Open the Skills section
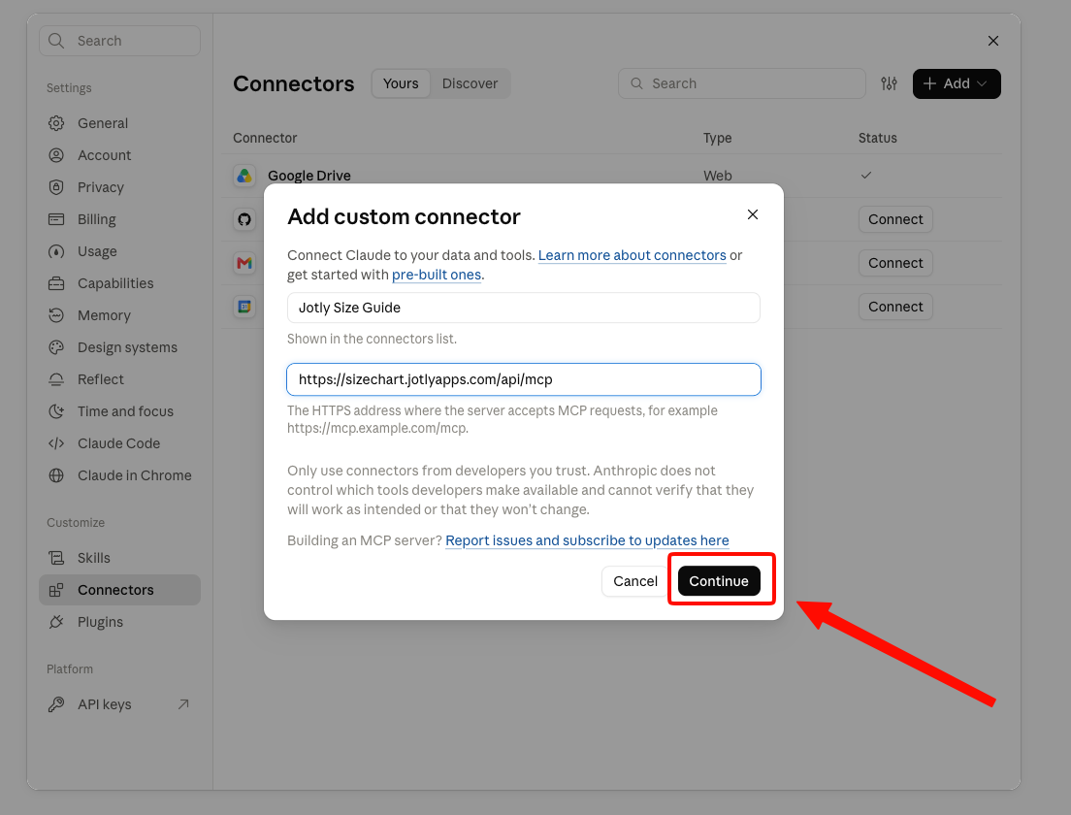The image size is (1071, 815). (119, 558)
